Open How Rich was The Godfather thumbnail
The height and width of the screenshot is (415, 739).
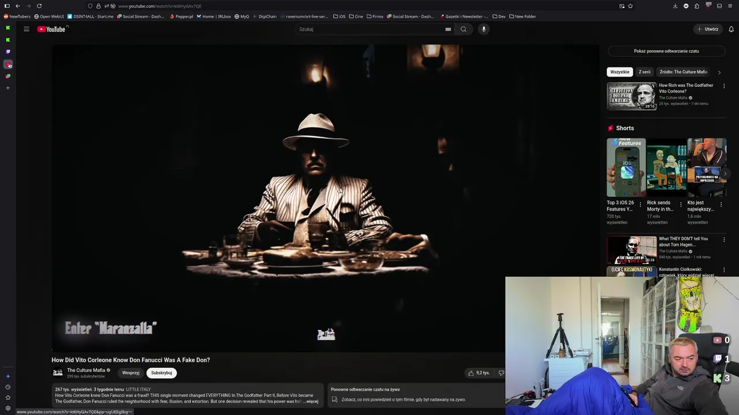point(632,96)
